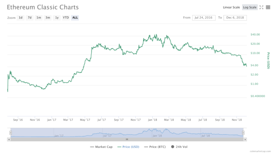Choose the 1y zoom range
The height and width of the screenshot is (154, 276).
(x=57, y=18)
